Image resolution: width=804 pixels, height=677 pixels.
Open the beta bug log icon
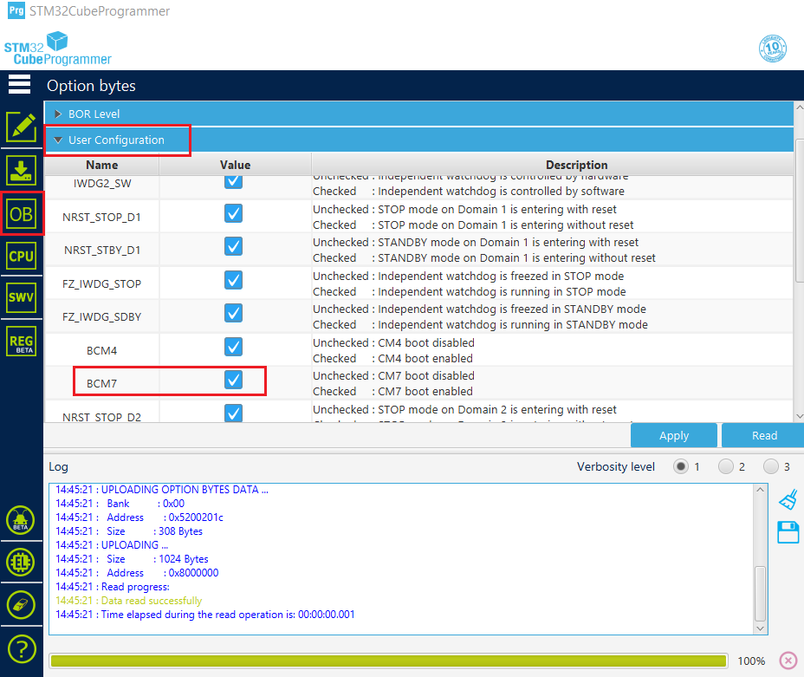click(21, 520)
